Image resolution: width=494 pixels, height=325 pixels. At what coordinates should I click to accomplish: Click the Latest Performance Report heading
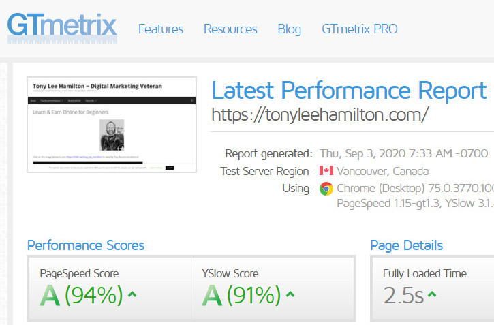pyautogui.click(x=349, y=91)
